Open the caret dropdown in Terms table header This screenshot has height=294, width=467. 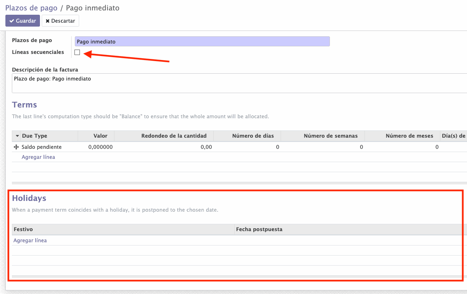(x=17, y=136)
